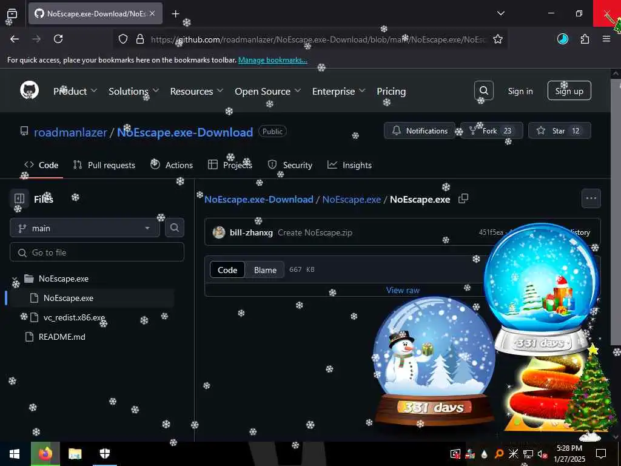The height and width of the screenshot is (466, 621).
Task: Open the Firefox profile circle icon
Action: [562, 39]
